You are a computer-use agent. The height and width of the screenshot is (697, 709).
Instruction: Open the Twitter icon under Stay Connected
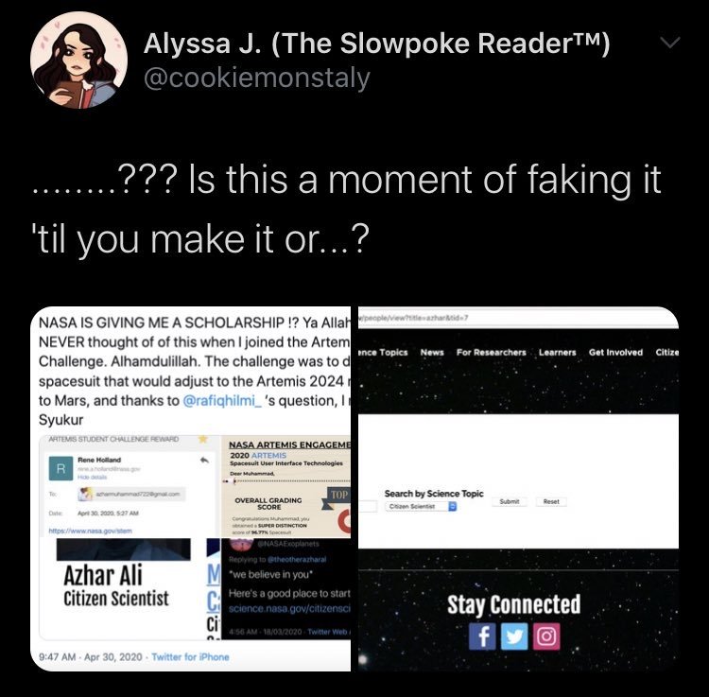tap(514, 636)
